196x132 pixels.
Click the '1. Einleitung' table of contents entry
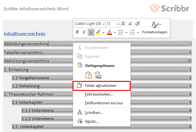click(x=16, y=70)
